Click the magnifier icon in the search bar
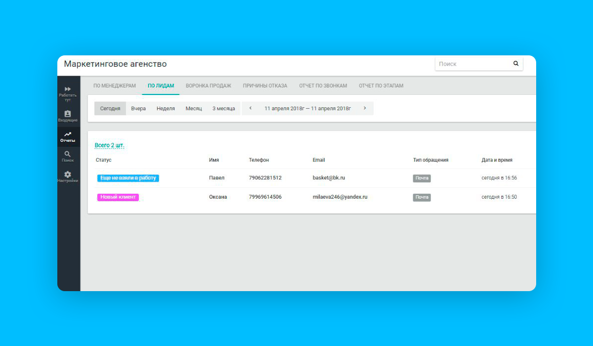This screenshot has height=346, width=593. 515,63
